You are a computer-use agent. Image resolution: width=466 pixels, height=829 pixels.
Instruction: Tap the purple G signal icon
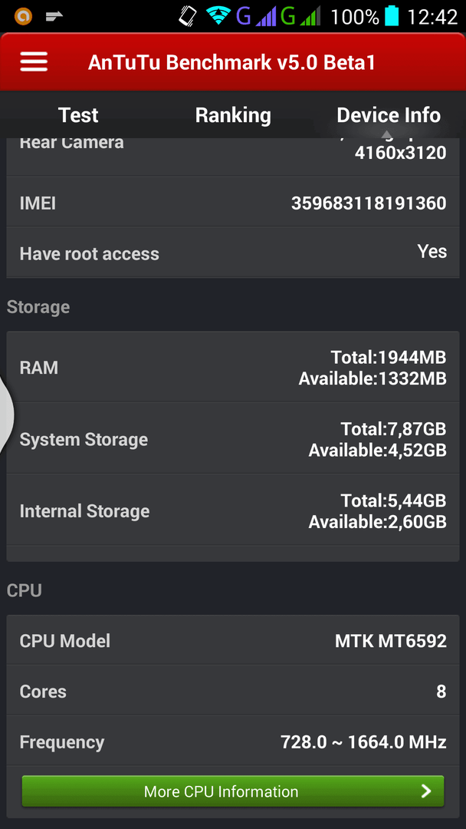pos(254,16)
